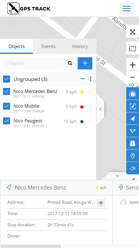The width and height of the screenshot is (139, 248).
Task: Click the ack status label
Action: pos(103,188)
